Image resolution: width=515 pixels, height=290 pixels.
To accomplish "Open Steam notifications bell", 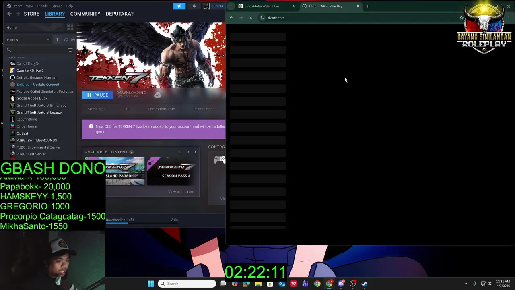I will pos(194,6).
